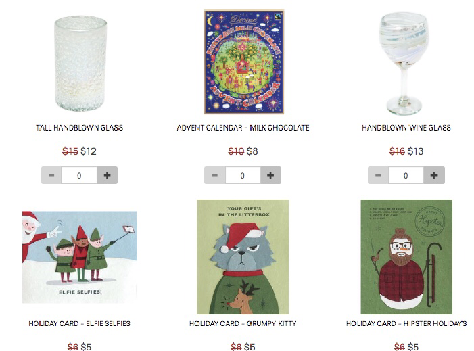Increase quantity of Tall Handblown Glass
The width and height of the screenshot is (474, 351).
pos(107,175)
